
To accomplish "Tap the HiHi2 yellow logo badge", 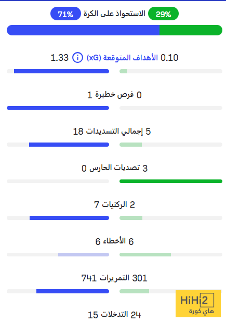I will click(198, 304).
